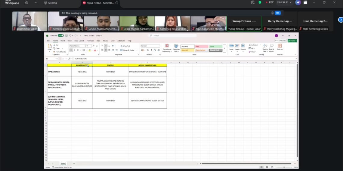
Task: Apply the yellow Fill Color
Action: [x=89, y=50]
